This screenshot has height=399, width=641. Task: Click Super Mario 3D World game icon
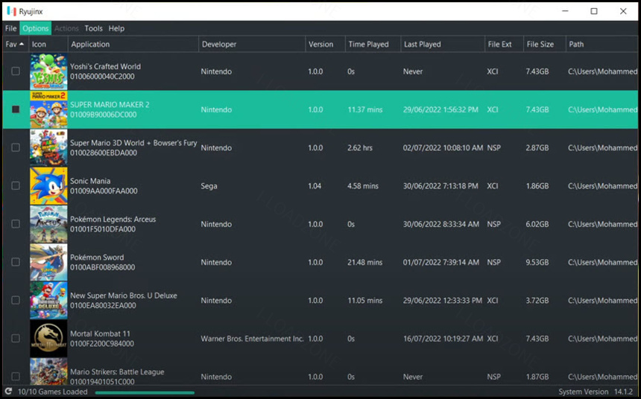[48, 148]
